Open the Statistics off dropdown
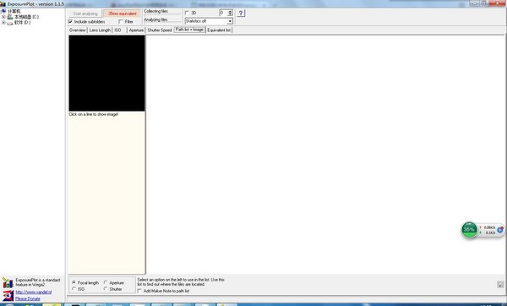 [209, 21]
